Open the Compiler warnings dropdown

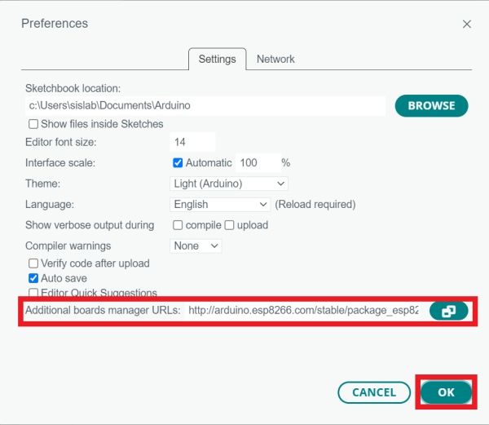point(196,246)
